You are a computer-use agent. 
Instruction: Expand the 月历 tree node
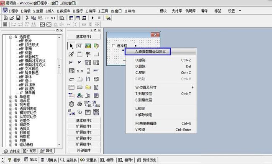click(x=11, y=141)
